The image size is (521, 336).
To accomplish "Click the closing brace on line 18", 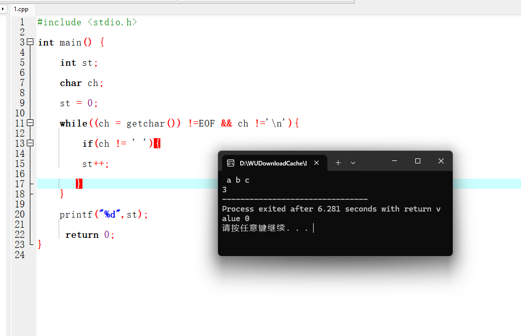I will pos(62,194).
